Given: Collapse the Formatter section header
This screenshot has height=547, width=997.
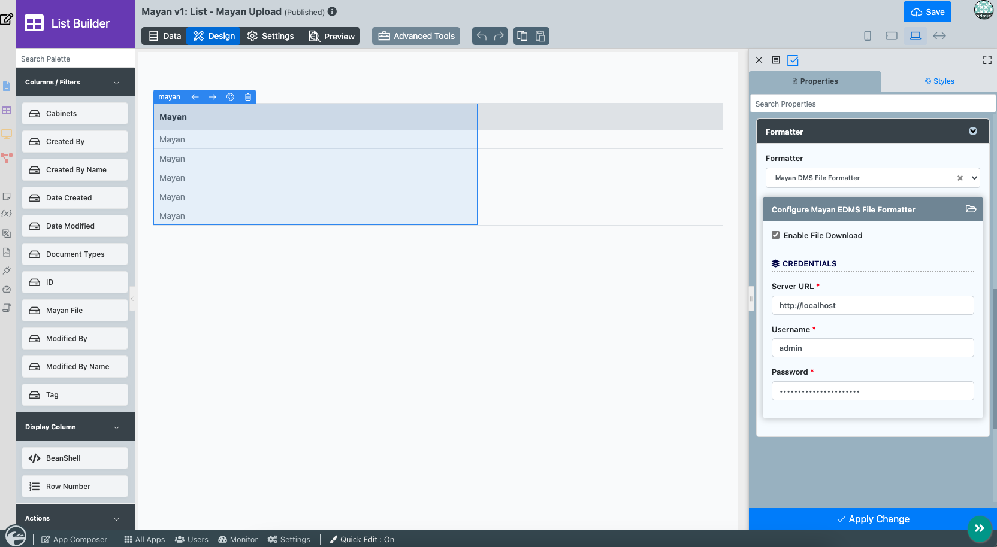Looking at the screenshot, I should pos(973,131).
